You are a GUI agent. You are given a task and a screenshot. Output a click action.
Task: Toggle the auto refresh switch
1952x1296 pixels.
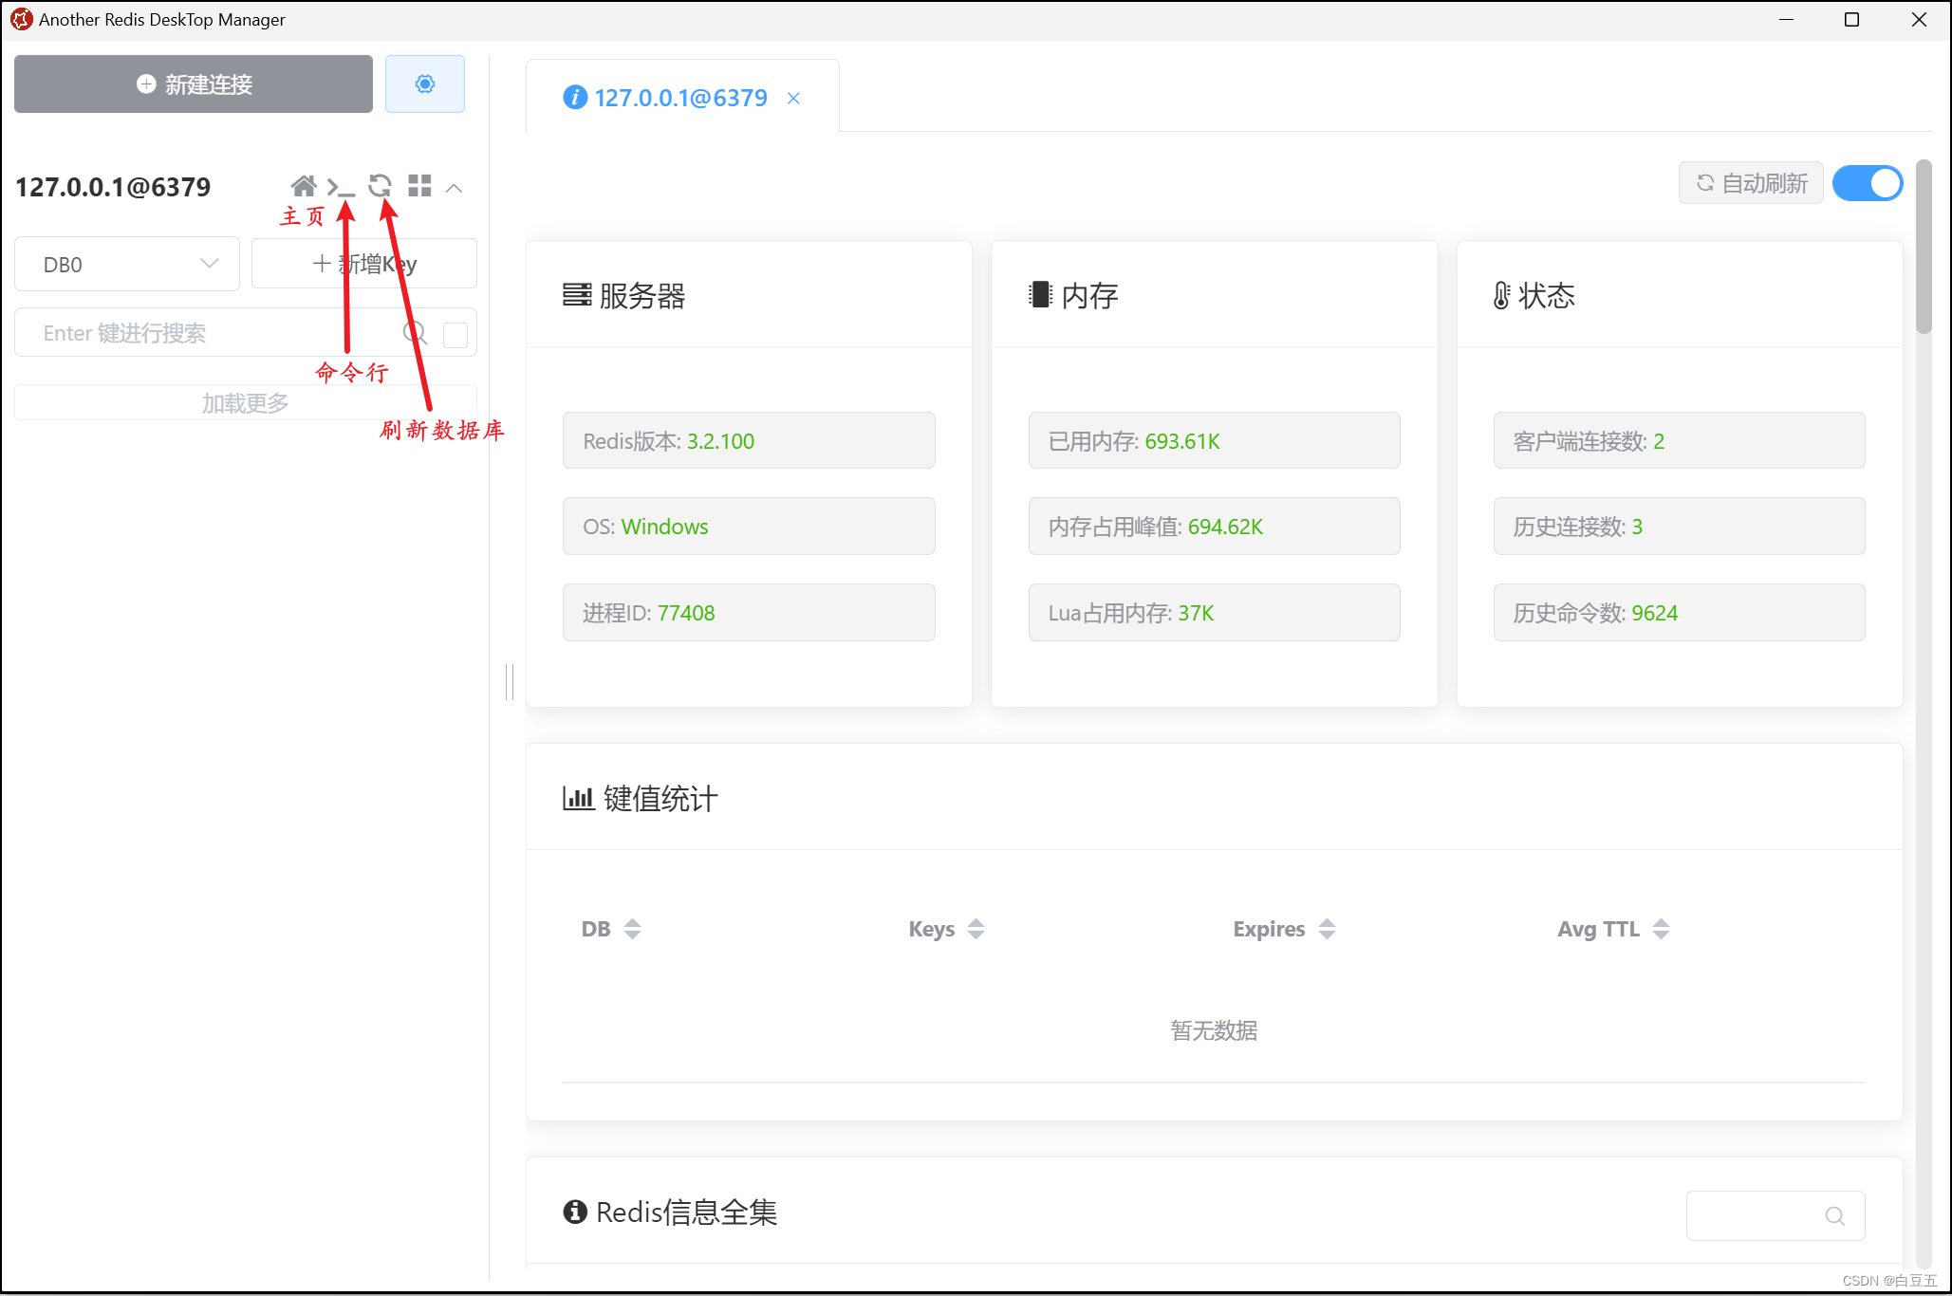[1868, 183]
